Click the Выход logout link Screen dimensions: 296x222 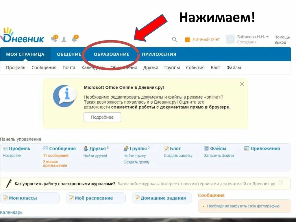(280, 42)
